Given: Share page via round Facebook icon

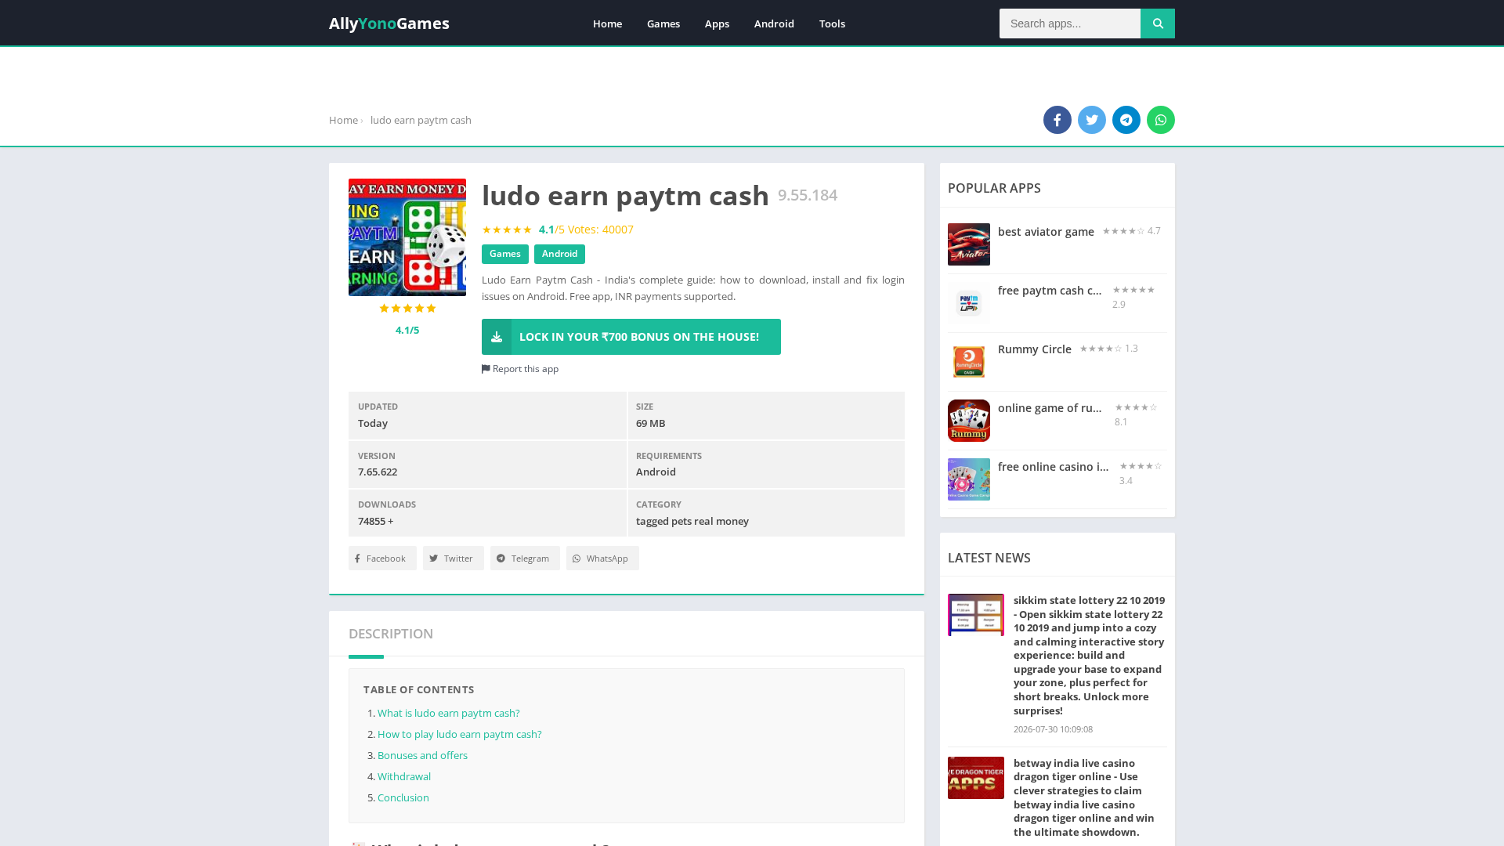Looking at the screenshot, I should pyautogui.click(x=1057, y=120).
